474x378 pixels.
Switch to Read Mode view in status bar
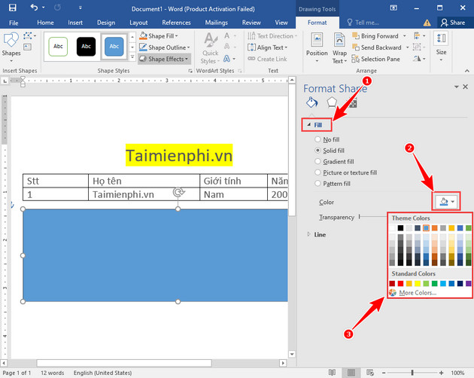332,373
